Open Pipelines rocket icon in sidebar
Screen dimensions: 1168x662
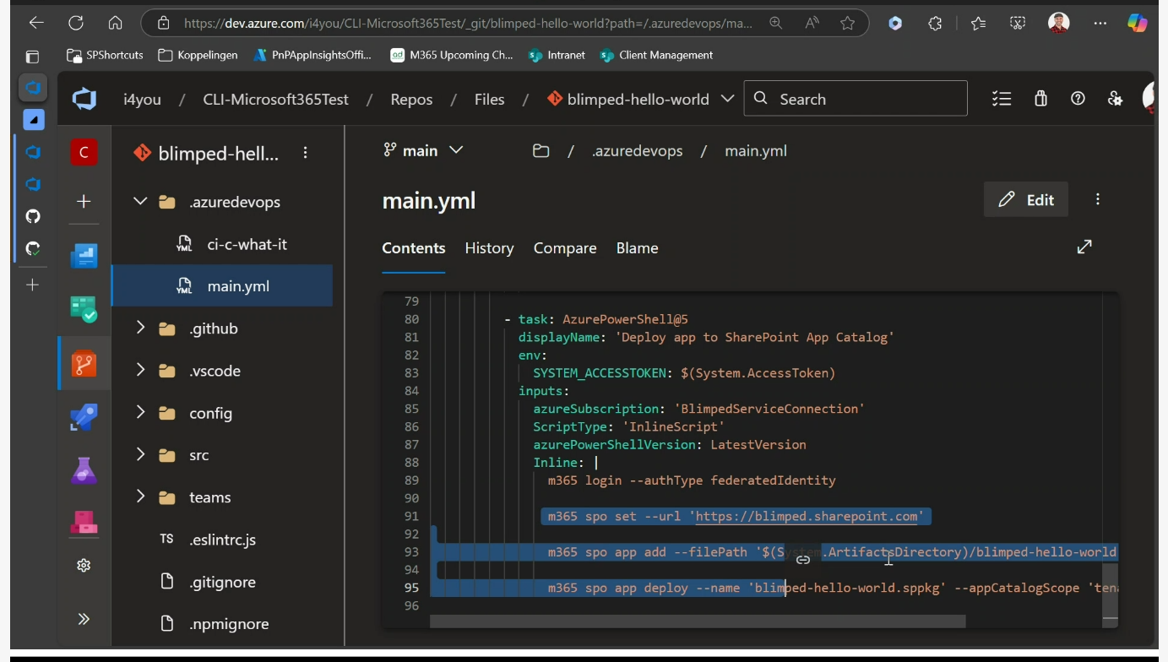tap(84, 417)
